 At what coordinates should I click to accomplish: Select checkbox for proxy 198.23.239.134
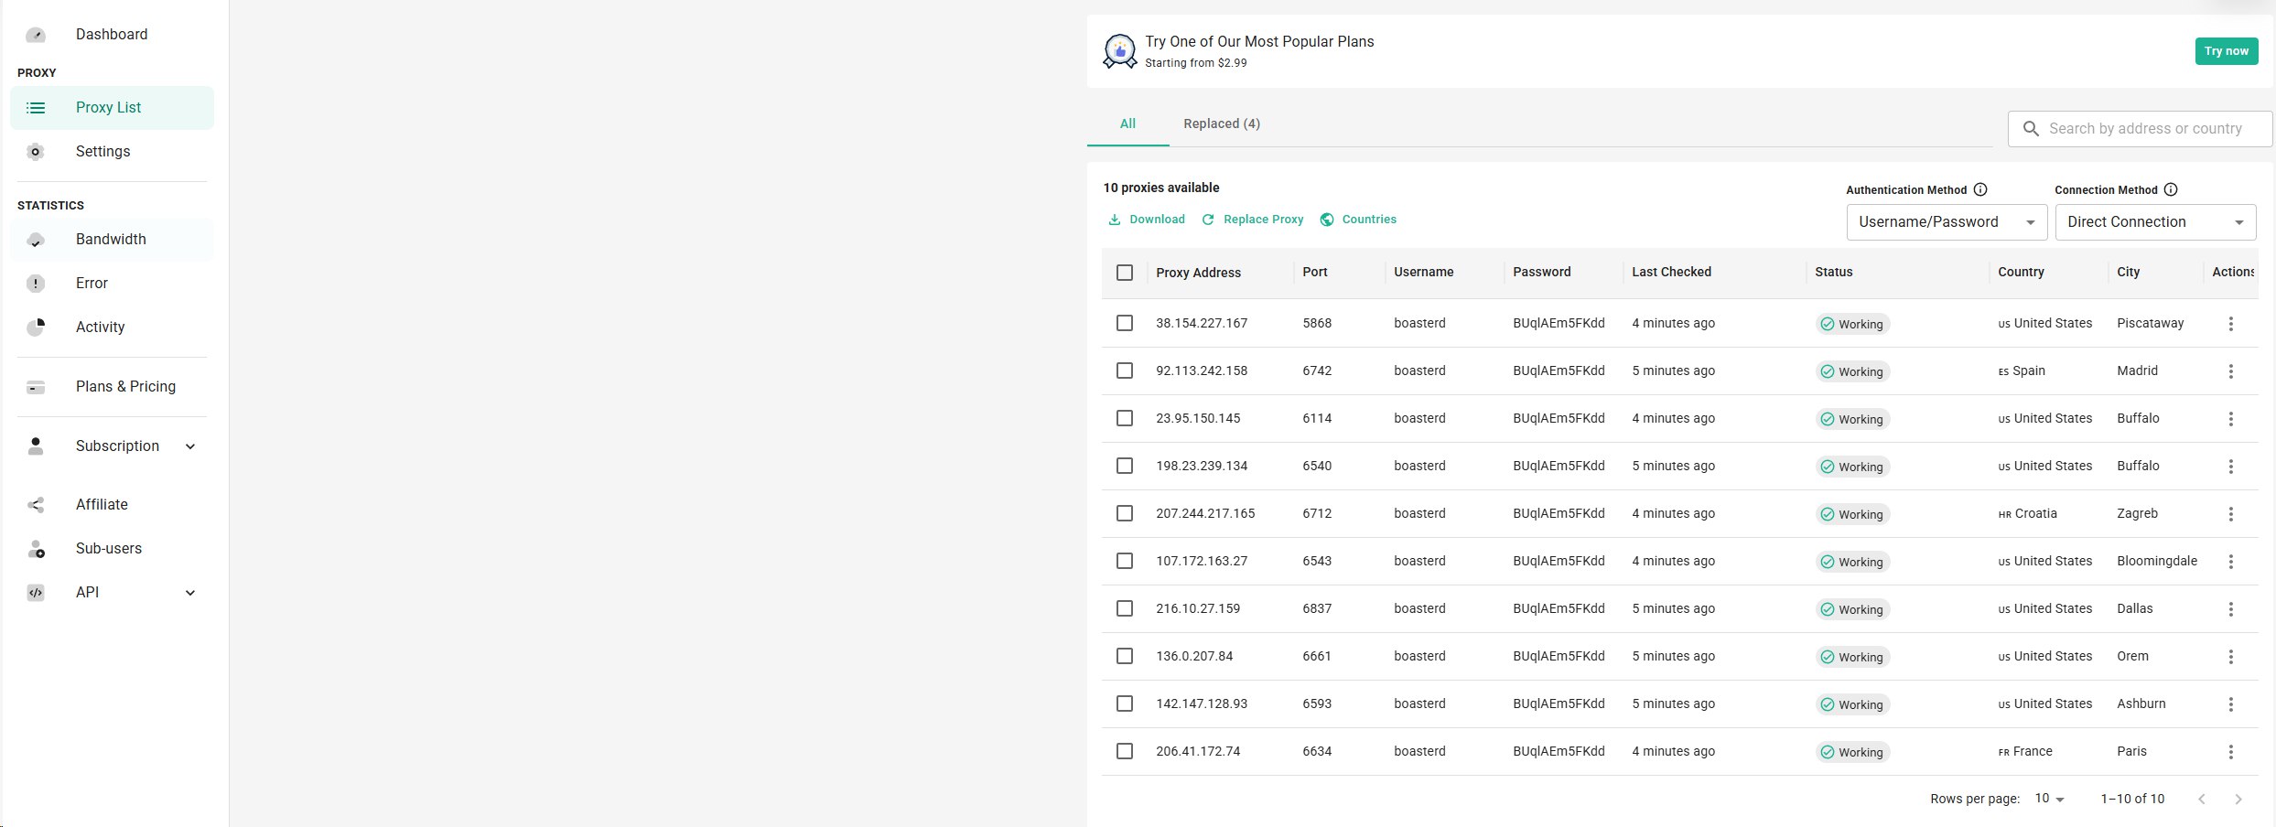[1125, 466]
